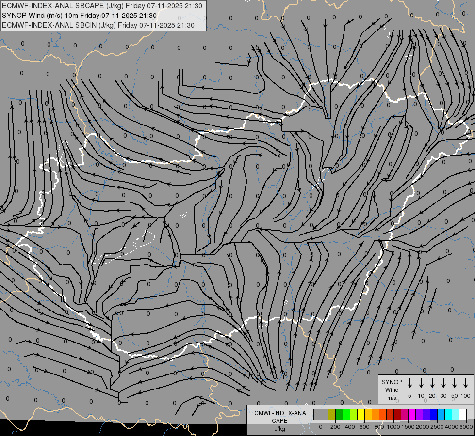
Task: Click the 'J/kg' unit in the CAPE legend
Action: (x=279, y=429)
